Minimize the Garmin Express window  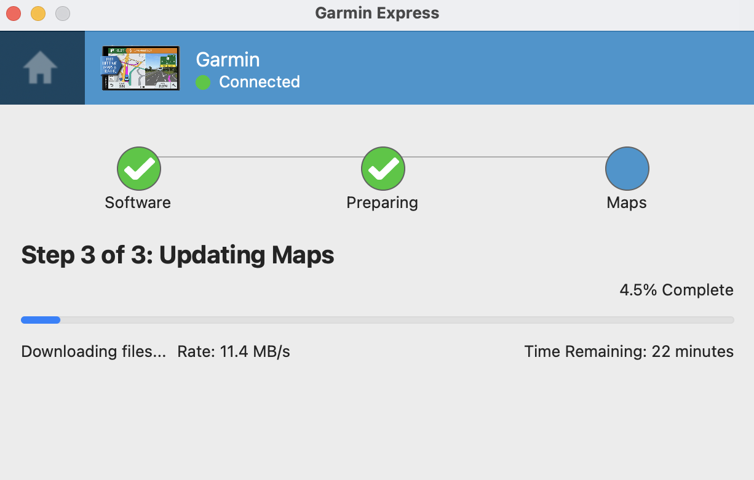(38, 13)
